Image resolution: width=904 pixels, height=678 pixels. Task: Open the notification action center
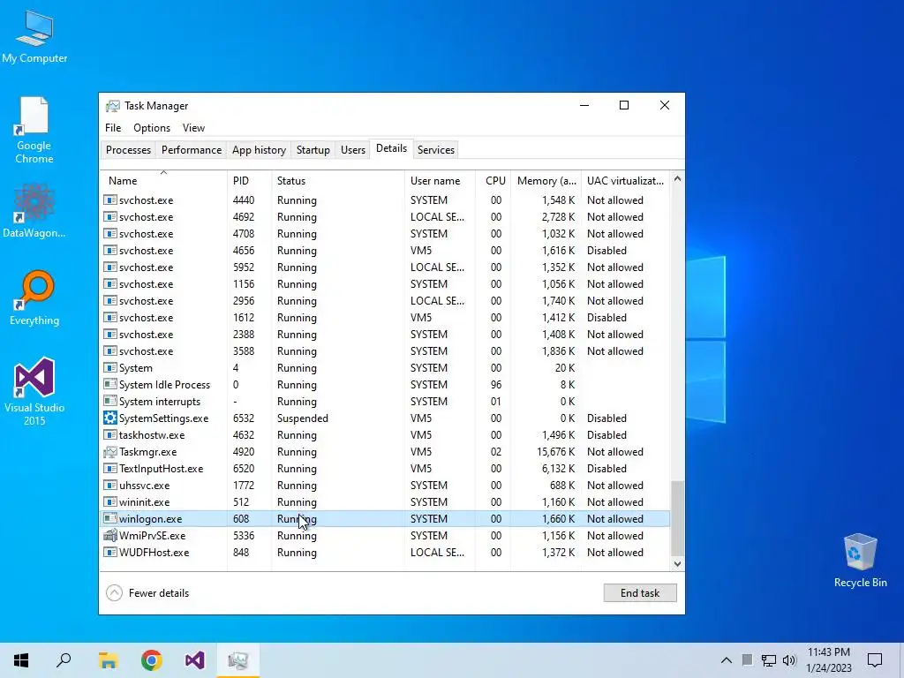coord(875,660)
